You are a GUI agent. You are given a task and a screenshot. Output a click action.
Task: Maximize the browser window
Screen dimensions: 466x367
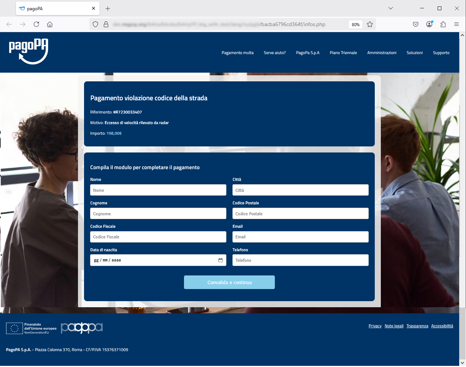tap(440, 8)
